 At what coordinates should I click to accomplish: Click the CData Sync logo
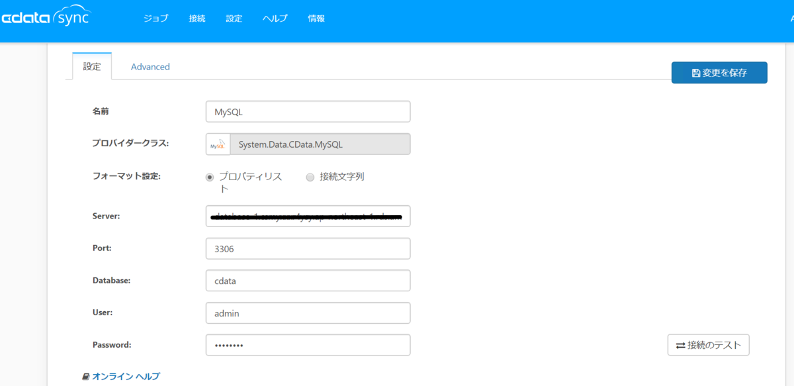(45, 18)
